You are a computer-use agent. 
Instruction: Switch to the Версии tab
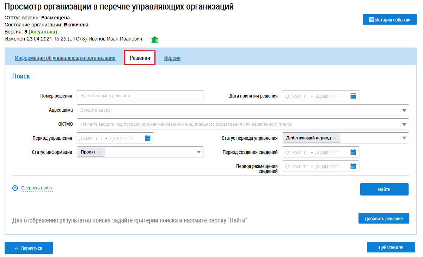click(x=172, y=58)
